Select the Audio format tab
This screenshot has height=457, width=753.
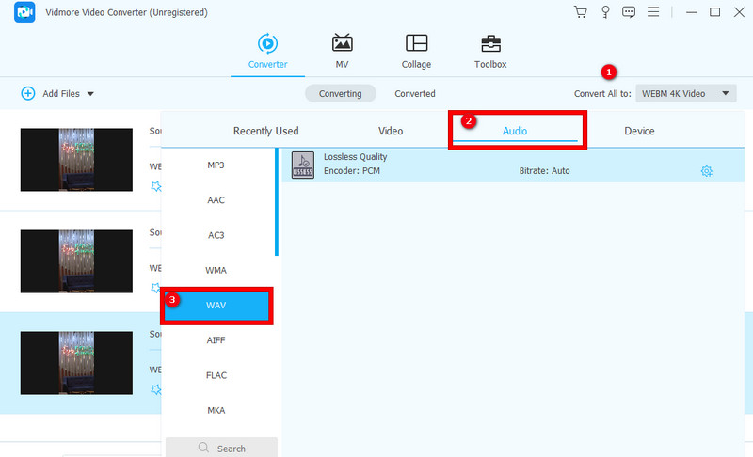(515, 131)
